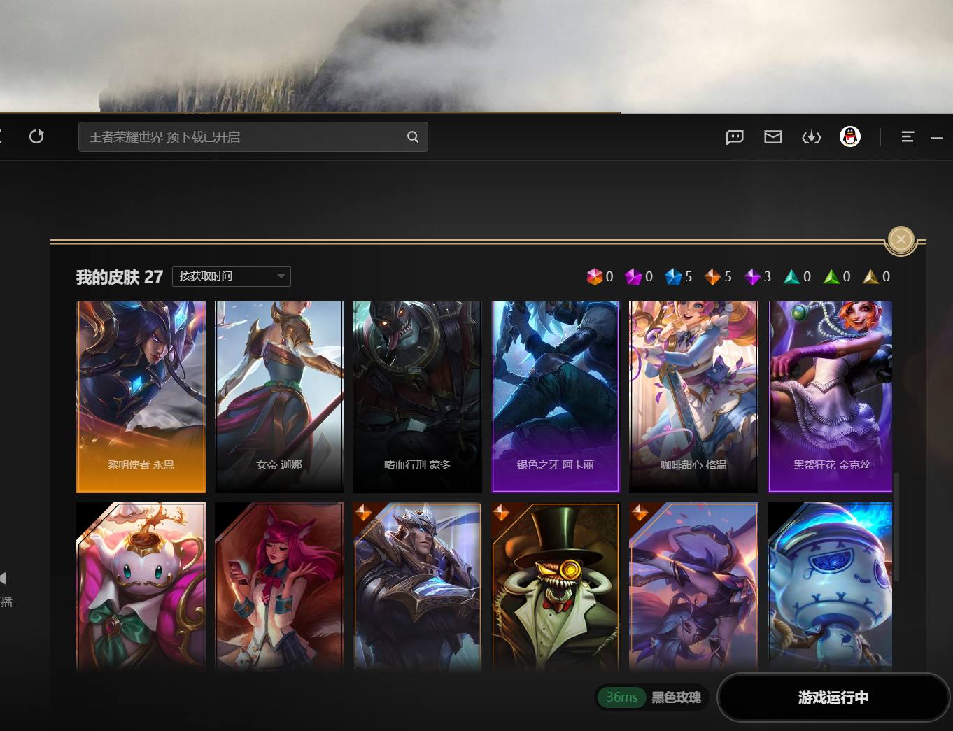Close the skins panel with round X button
This screenshot has height=731, width=953.
901,241
